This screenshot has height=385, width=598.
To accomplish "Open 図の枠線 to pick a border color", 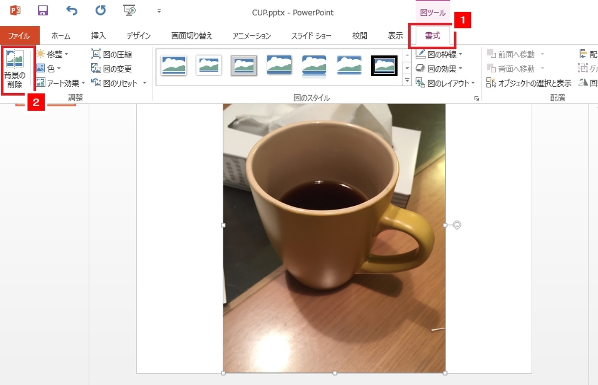I will 443,54.
